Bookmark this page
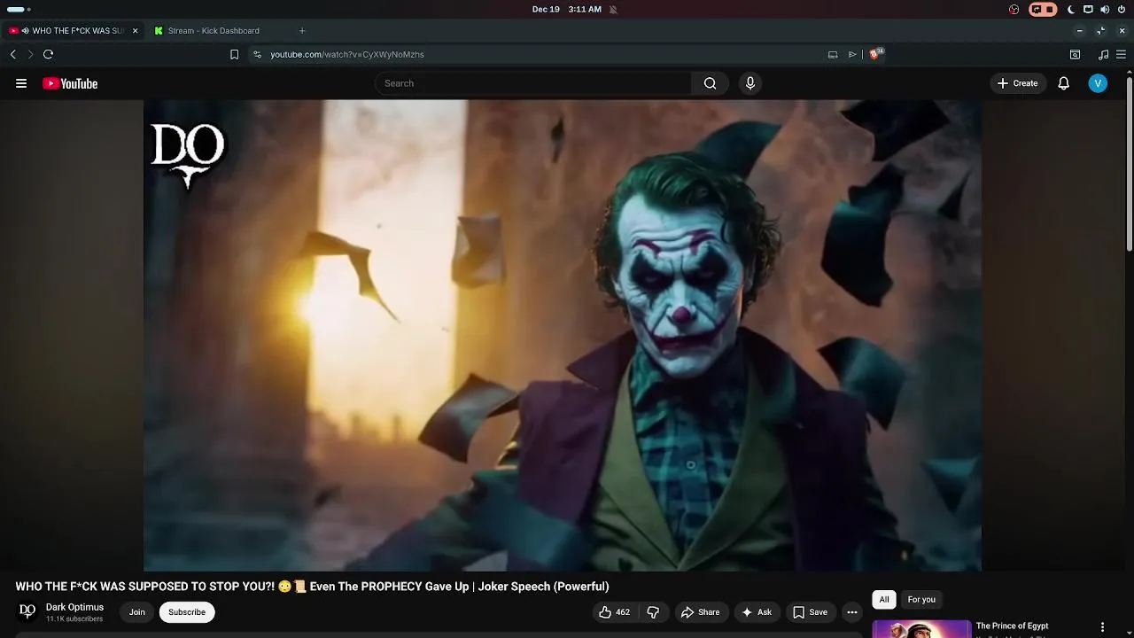 coord(234,54)
